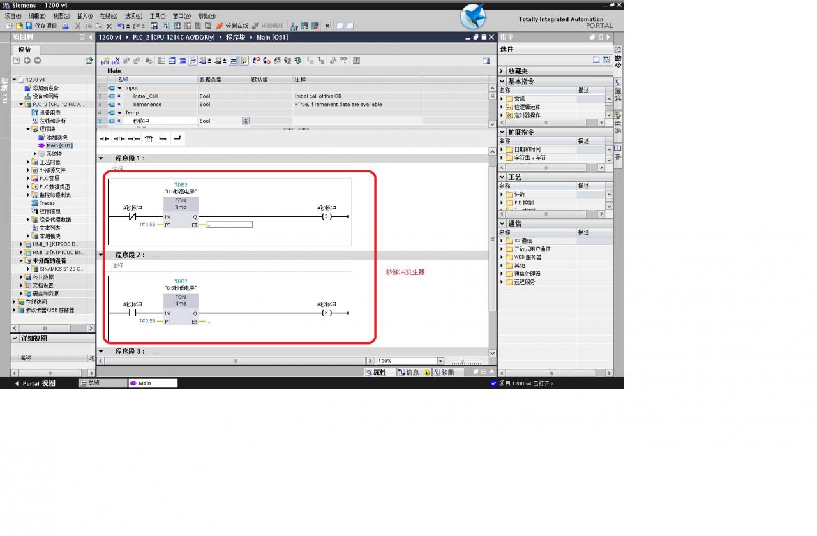Collapse the 详细视图 panel
This screenshot has width=817, height=536.
15,338
